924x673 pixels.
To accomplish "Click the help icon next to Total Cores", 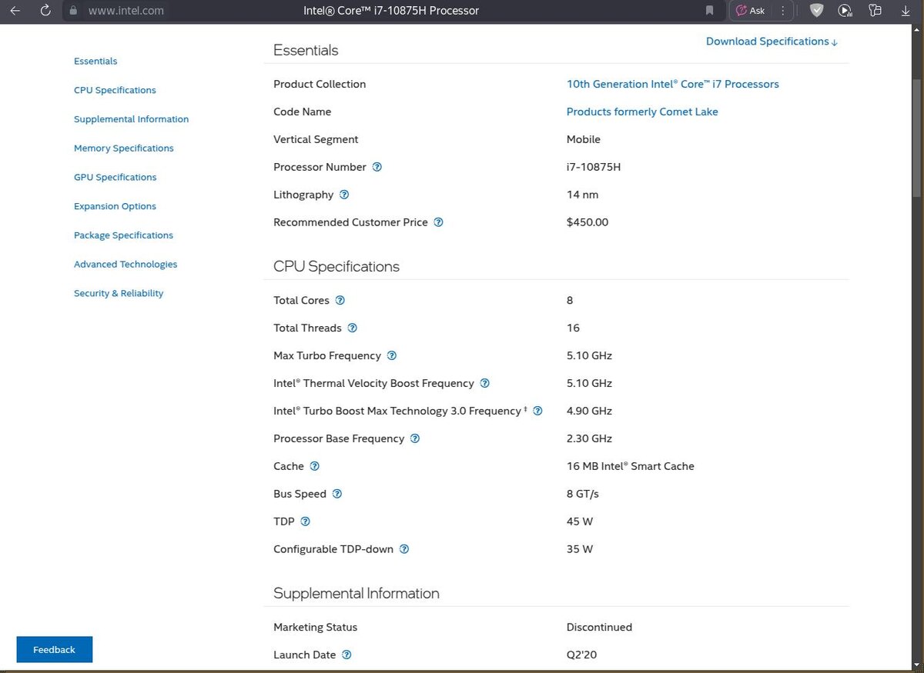I will tap(340, 300).
